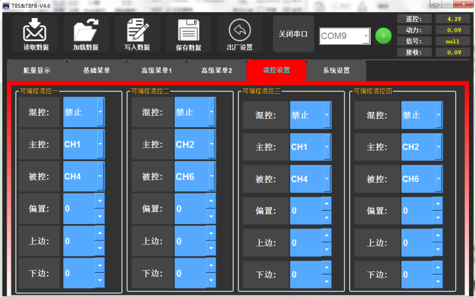This screenshot has height=297, width=475.
Task: Click the Load Data (加载数据) folder icon
Action: [x=85, y=30]
